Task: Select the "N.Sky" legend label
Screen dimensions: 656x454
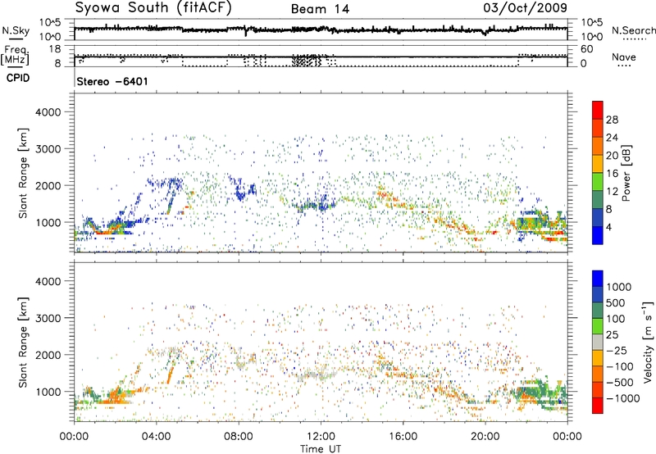Action: coord(16,30)
